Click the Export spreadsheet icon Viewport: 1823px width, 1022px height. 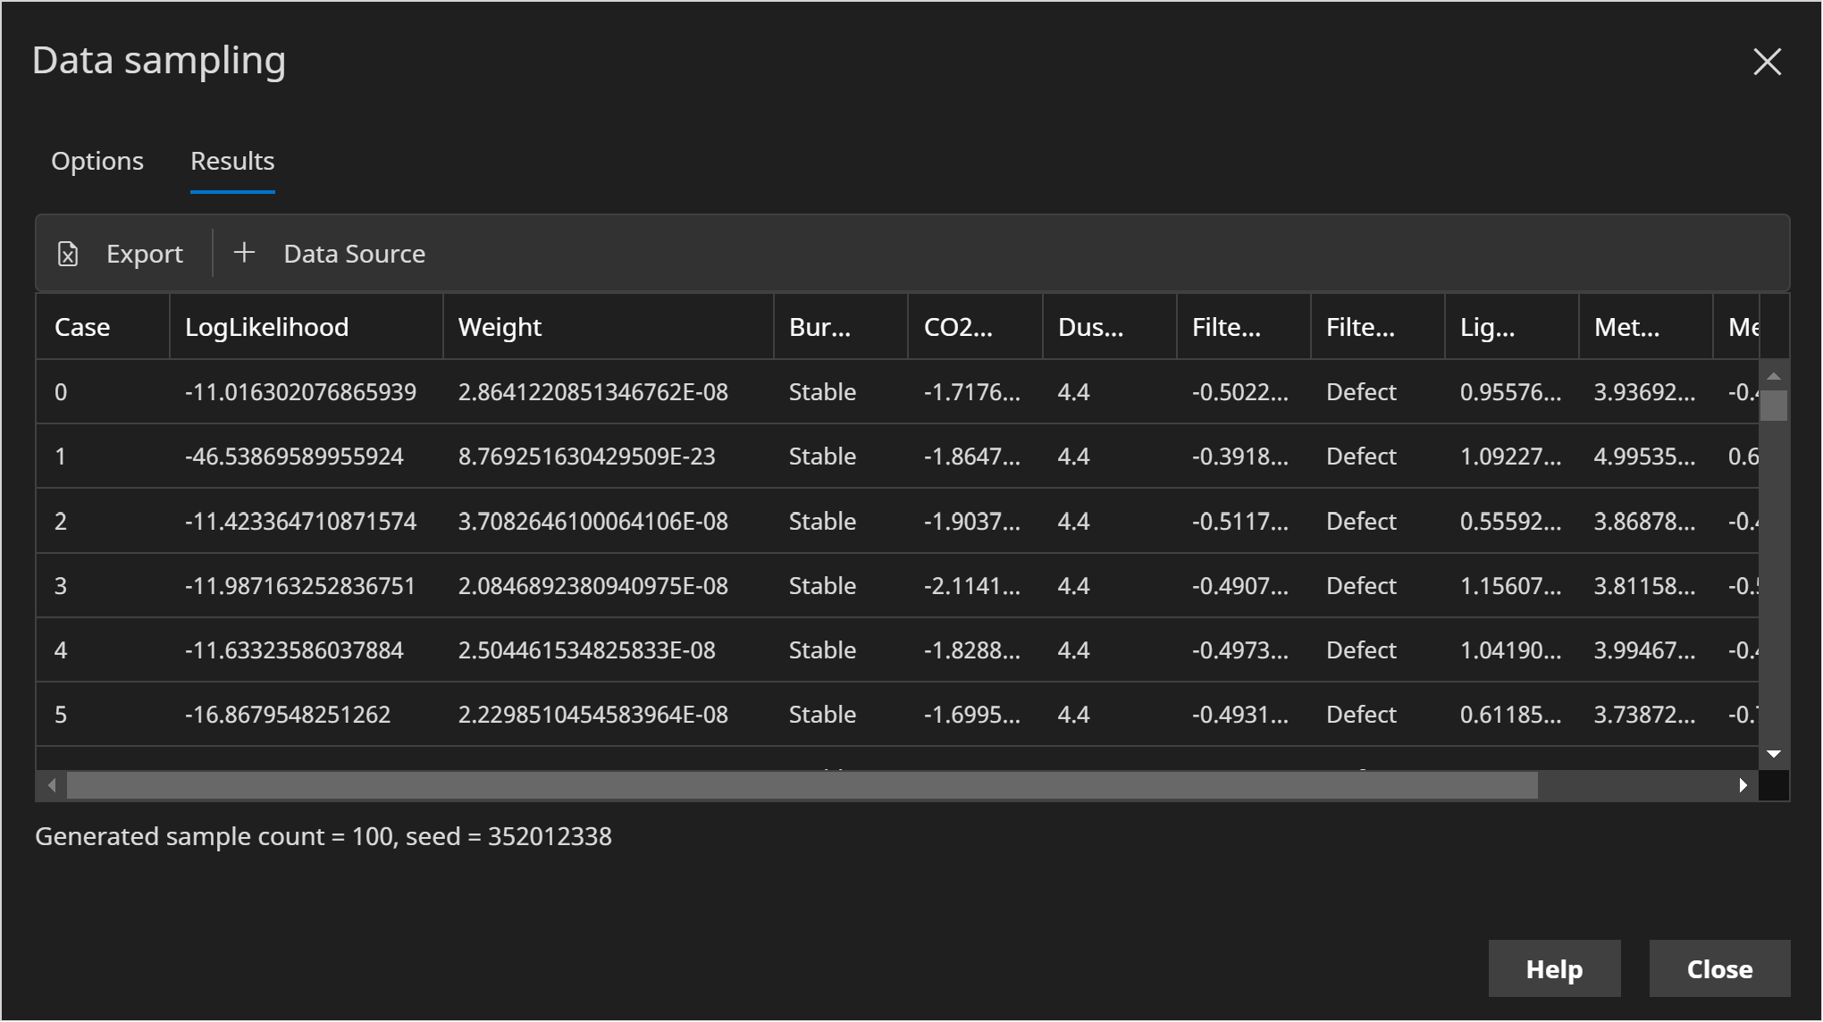pyautogui.click(x=69, y=254)
